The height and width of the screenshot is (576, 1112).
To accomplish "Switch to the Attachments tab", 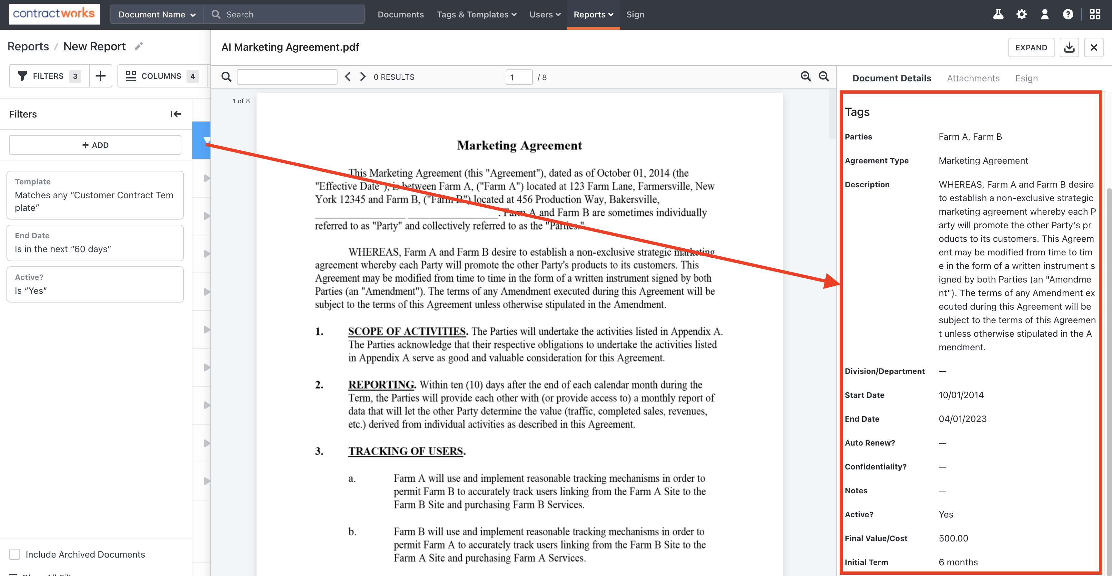I will tap(973, 78).
